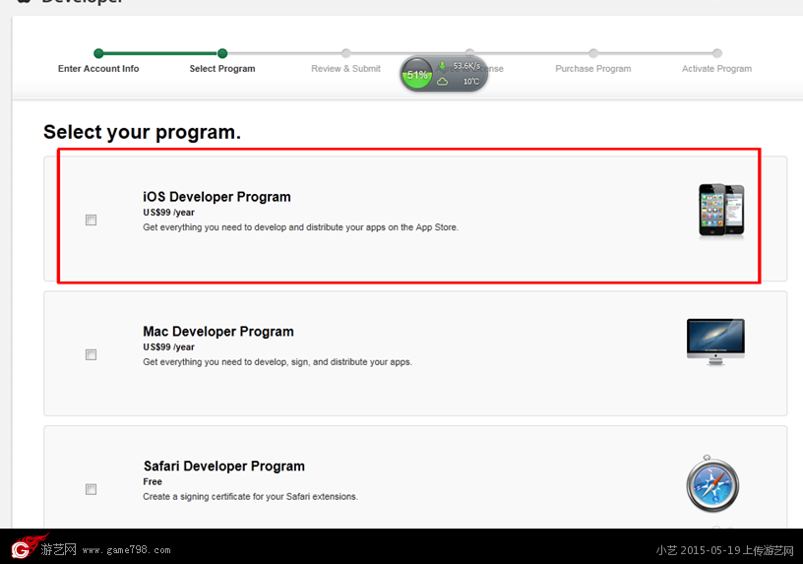Go to the Enter Account Info step
The height and width of the screenshot is (564, 803).
point(98,69)
